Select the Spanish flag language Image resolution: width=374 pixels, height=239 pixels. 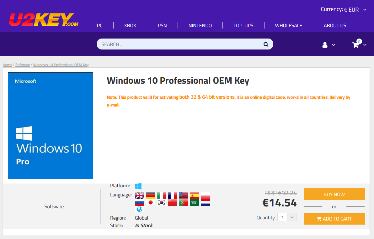click(x=195, y=195)
